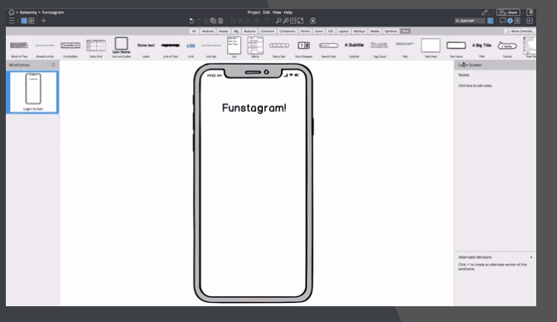Open the comments speech bubble icon
This screenshot has height=322, width=557.
click(x=503, y=21)
